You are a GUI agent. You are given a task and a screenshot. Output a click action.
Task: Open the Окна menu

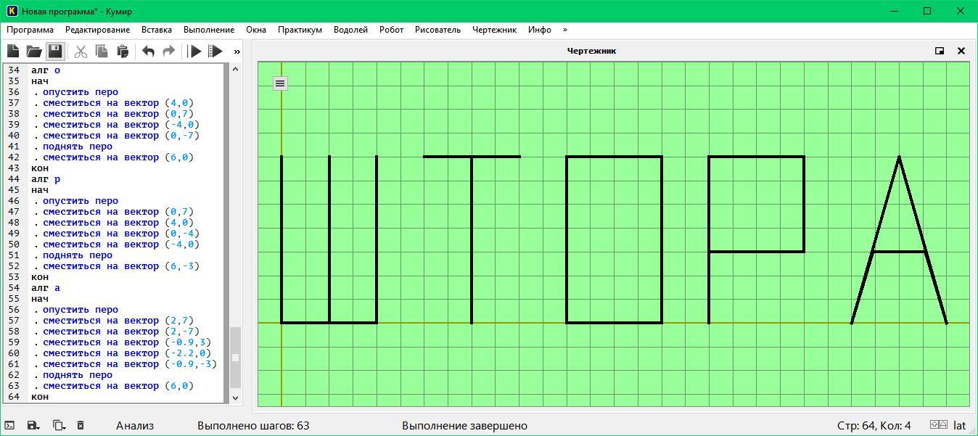256,30
